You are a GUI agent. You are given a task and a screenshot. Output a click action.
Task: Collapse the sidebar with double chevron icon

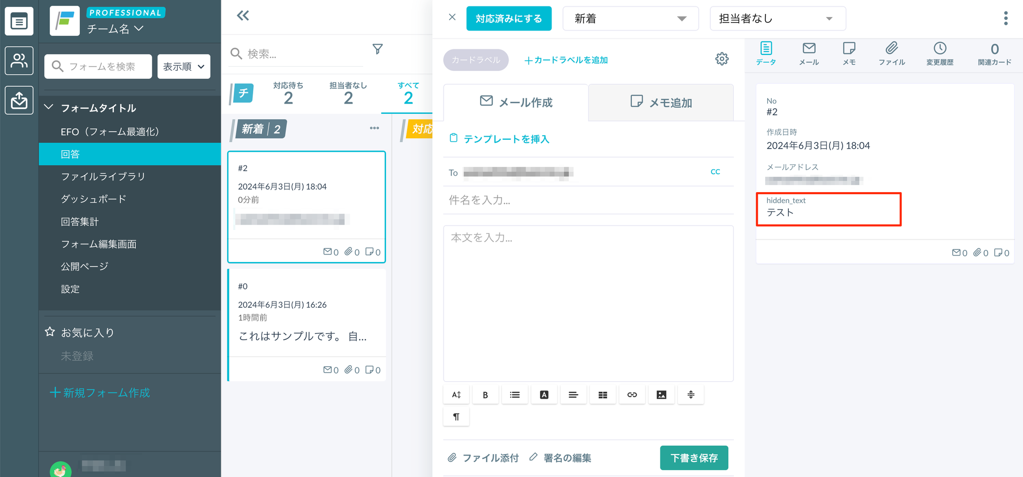(243, 16)
